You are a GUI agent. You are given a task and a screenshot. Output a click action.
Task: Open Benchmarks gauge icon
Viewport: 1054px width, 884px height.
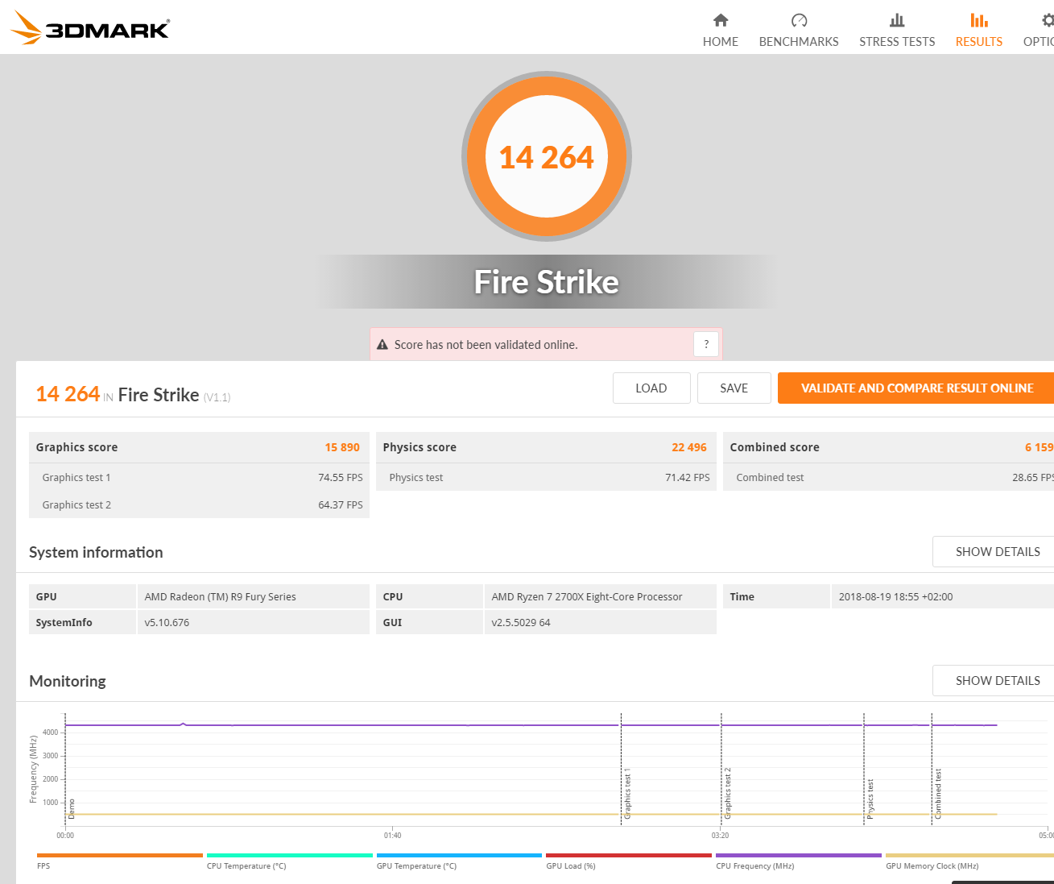coord(799,20)
